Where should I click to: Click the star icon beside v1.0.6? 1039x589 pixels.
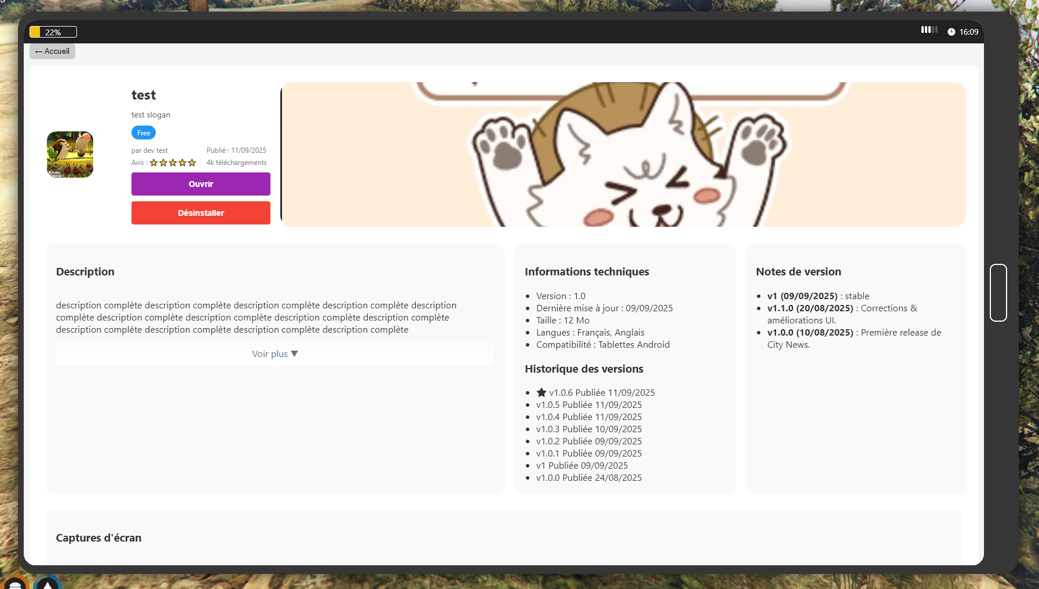click(x=542, y=392)
